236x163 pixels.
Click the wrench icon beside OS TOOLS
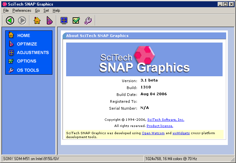(x=11, y=70)
